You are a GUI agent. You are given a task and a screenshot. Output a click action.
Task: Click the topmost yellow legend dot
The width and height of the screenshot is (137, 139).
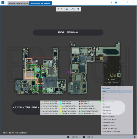click(42, 102)
